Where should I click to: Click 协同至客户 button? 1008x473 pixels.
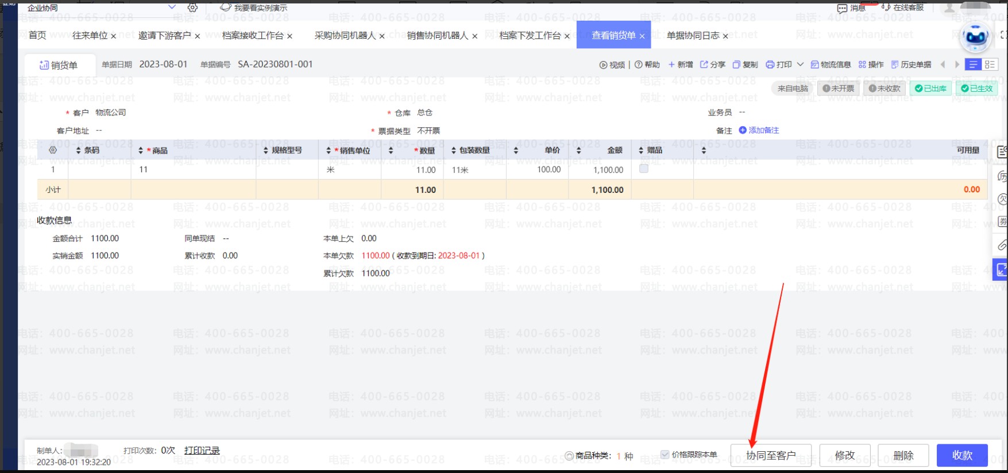click(x=771, y=455)
